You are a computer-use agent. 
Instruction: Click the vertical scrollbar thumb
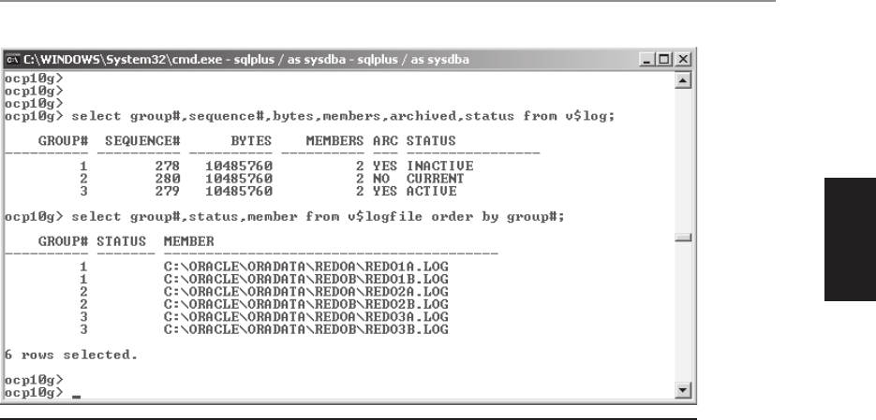click(x=683, y=238)
